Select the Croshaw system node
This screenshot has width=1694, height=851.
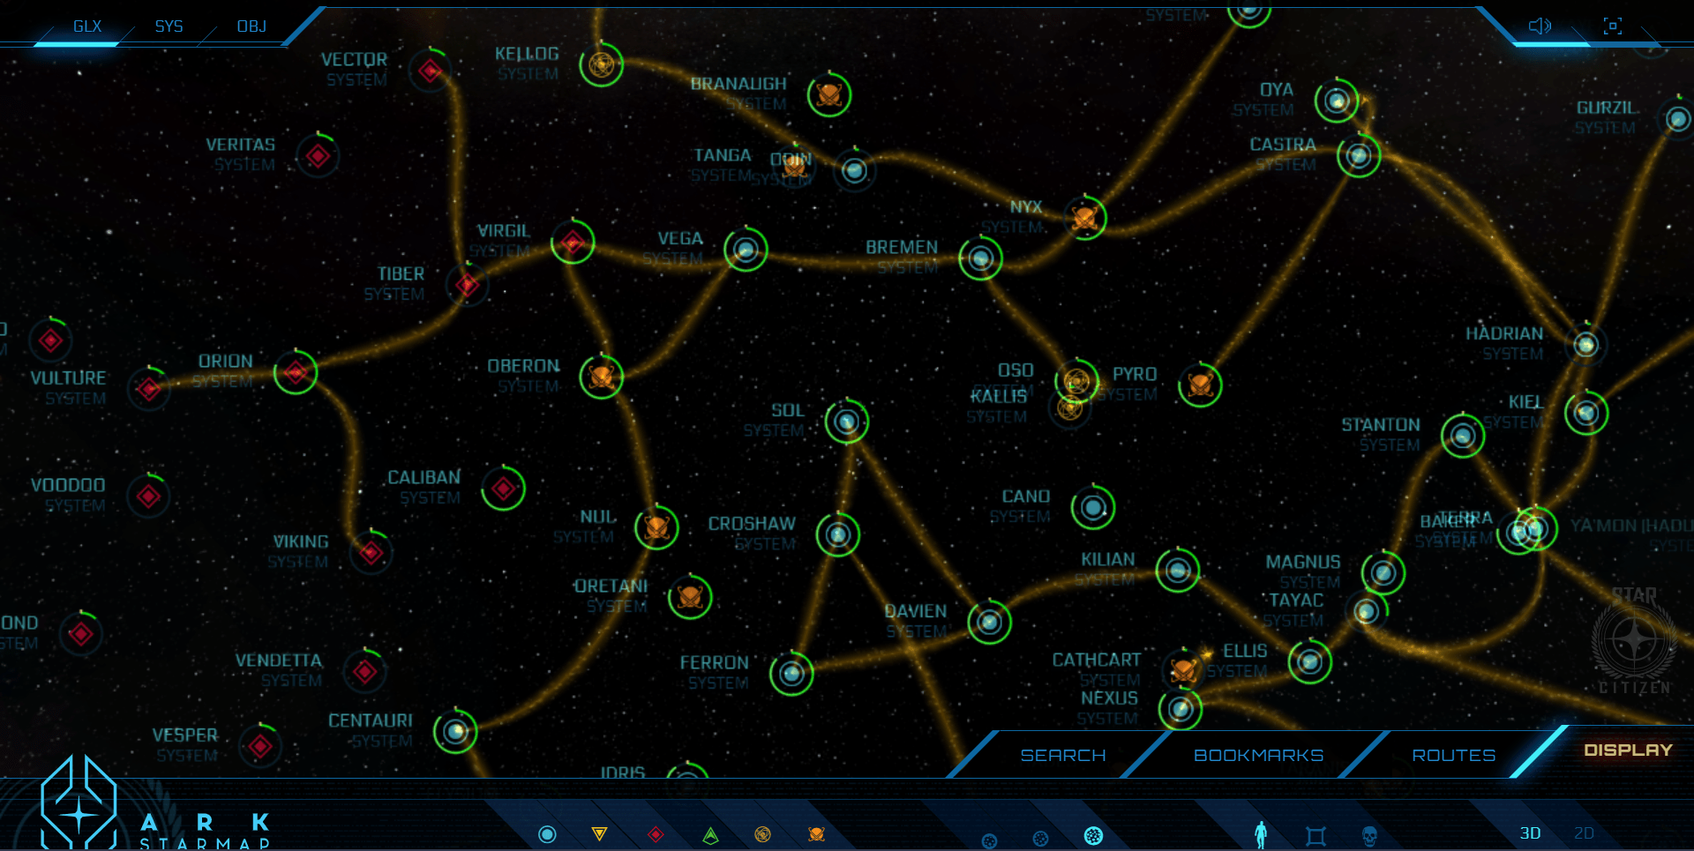(838, 534)
